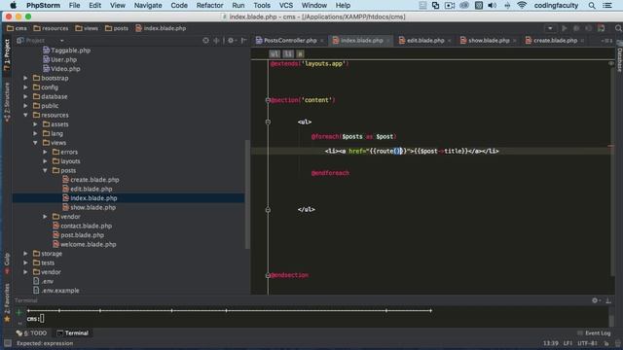Image resolution: width=623 pixels, height=350 pixels.
Task: Open the Terminal gear settings icon
Action: click(x=595, y=300)
